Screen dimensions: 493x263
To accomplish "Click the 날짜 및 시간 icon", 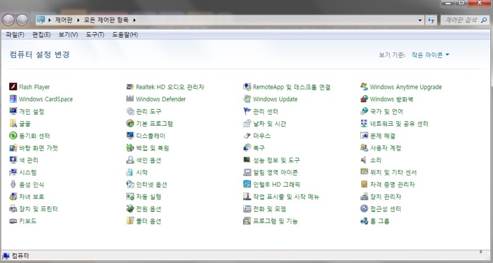I will pyautogui.click(x=248, y=123).
